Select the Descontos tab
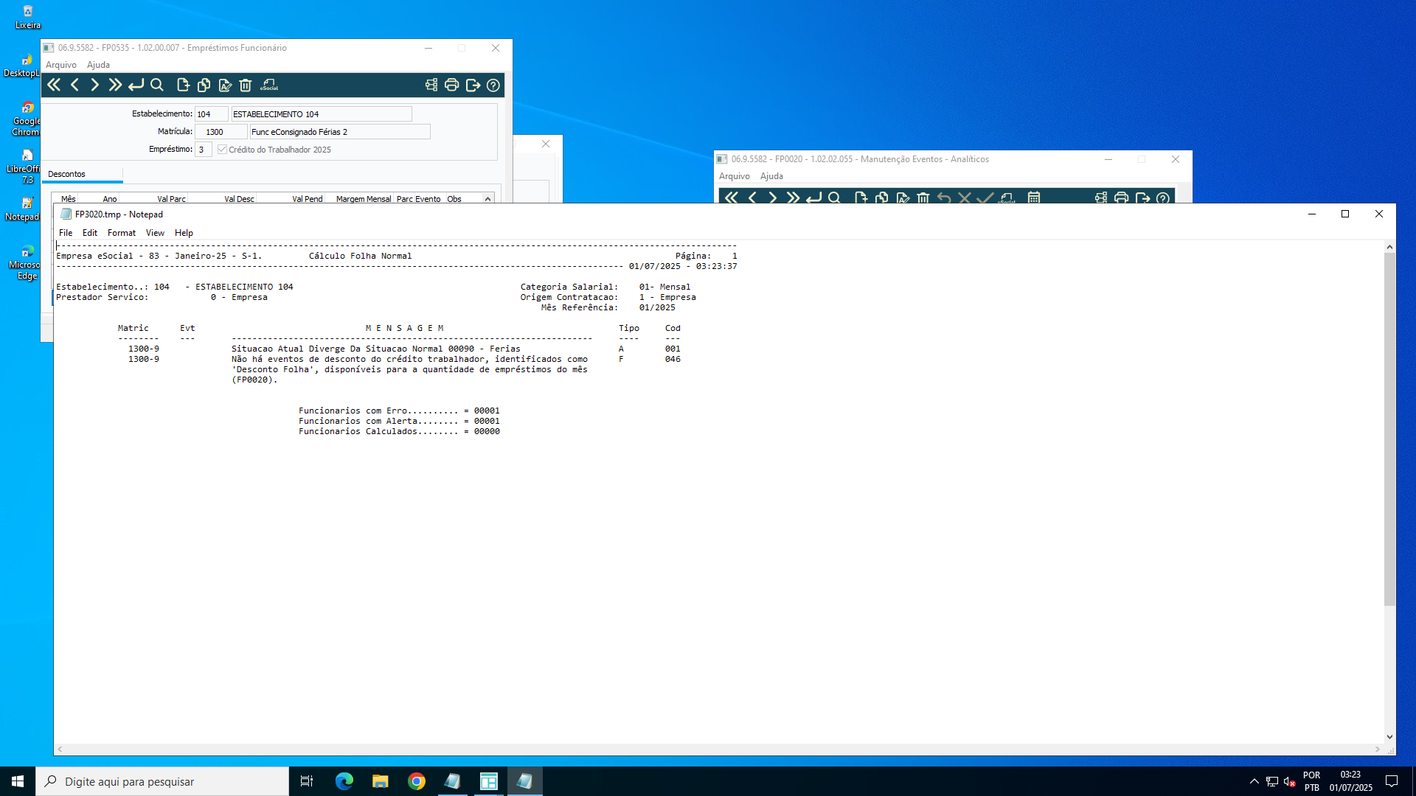Viewport: 1416px width, 796px height. tap(67, 175)
